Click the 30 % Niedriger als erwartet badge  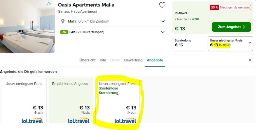(230, 8)
